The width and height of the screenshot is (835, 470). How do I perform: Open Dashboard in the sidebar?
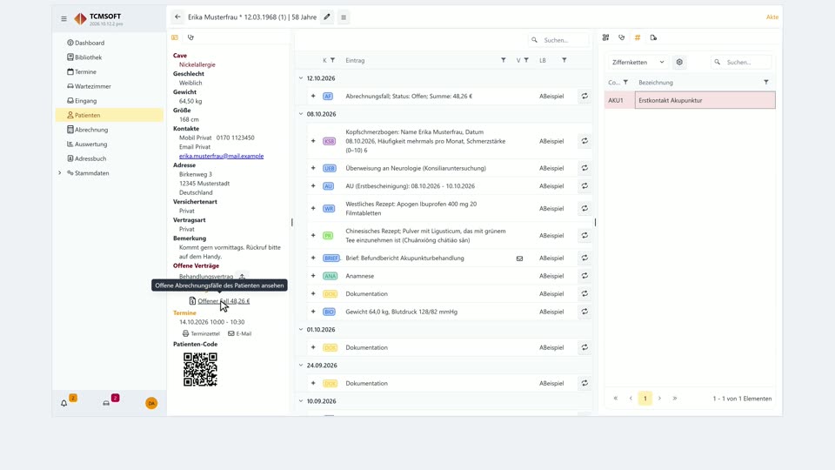110,43
